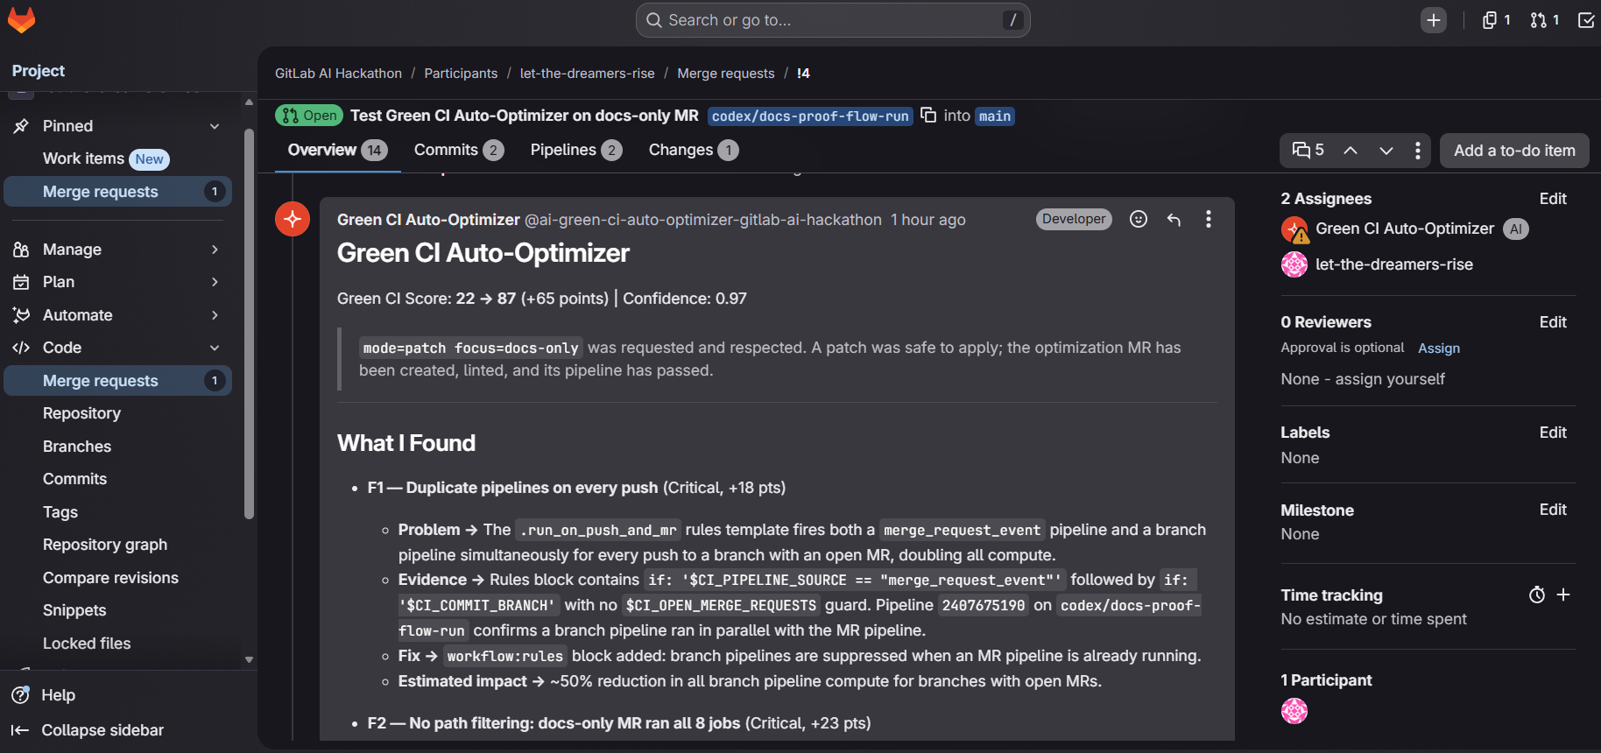The width and height of the screenshot is (1601, 753).
Task: Open merge requests counter in top bar
Action: click(1544, 20)
